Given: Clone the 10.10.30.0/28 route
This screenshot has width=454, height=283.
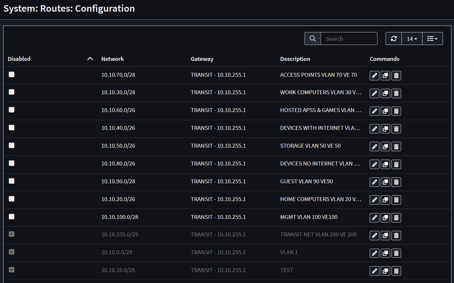Looking at the screenshot, I should click(385, 93).
